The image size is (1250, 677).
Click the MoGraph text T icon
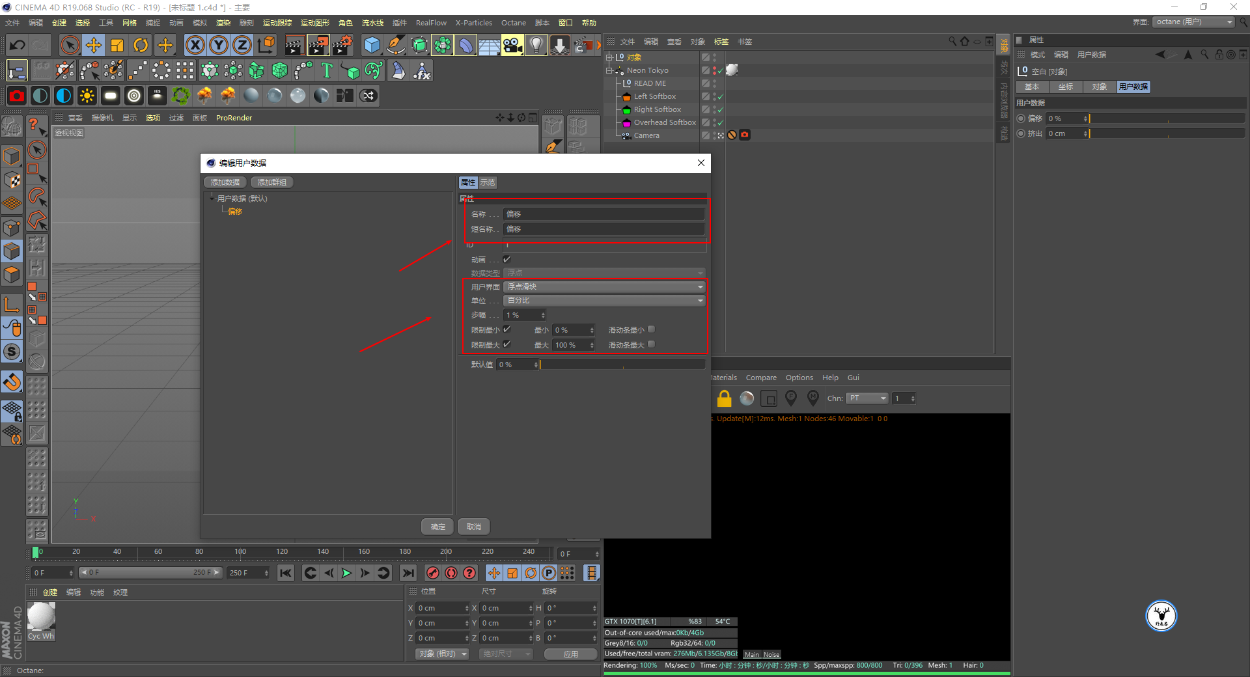(327, 70)
